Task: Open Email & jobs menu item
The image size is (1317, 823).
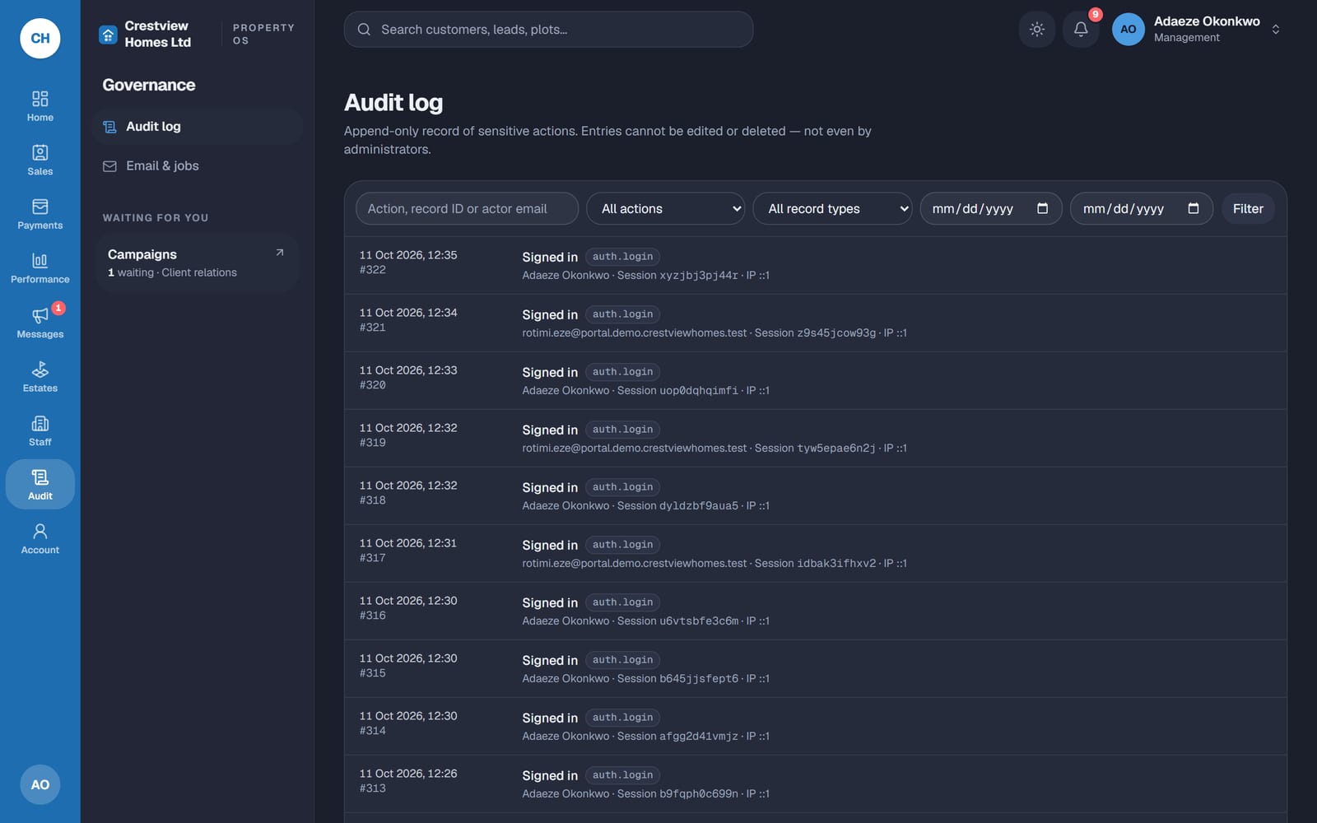Action: (198, 166)
